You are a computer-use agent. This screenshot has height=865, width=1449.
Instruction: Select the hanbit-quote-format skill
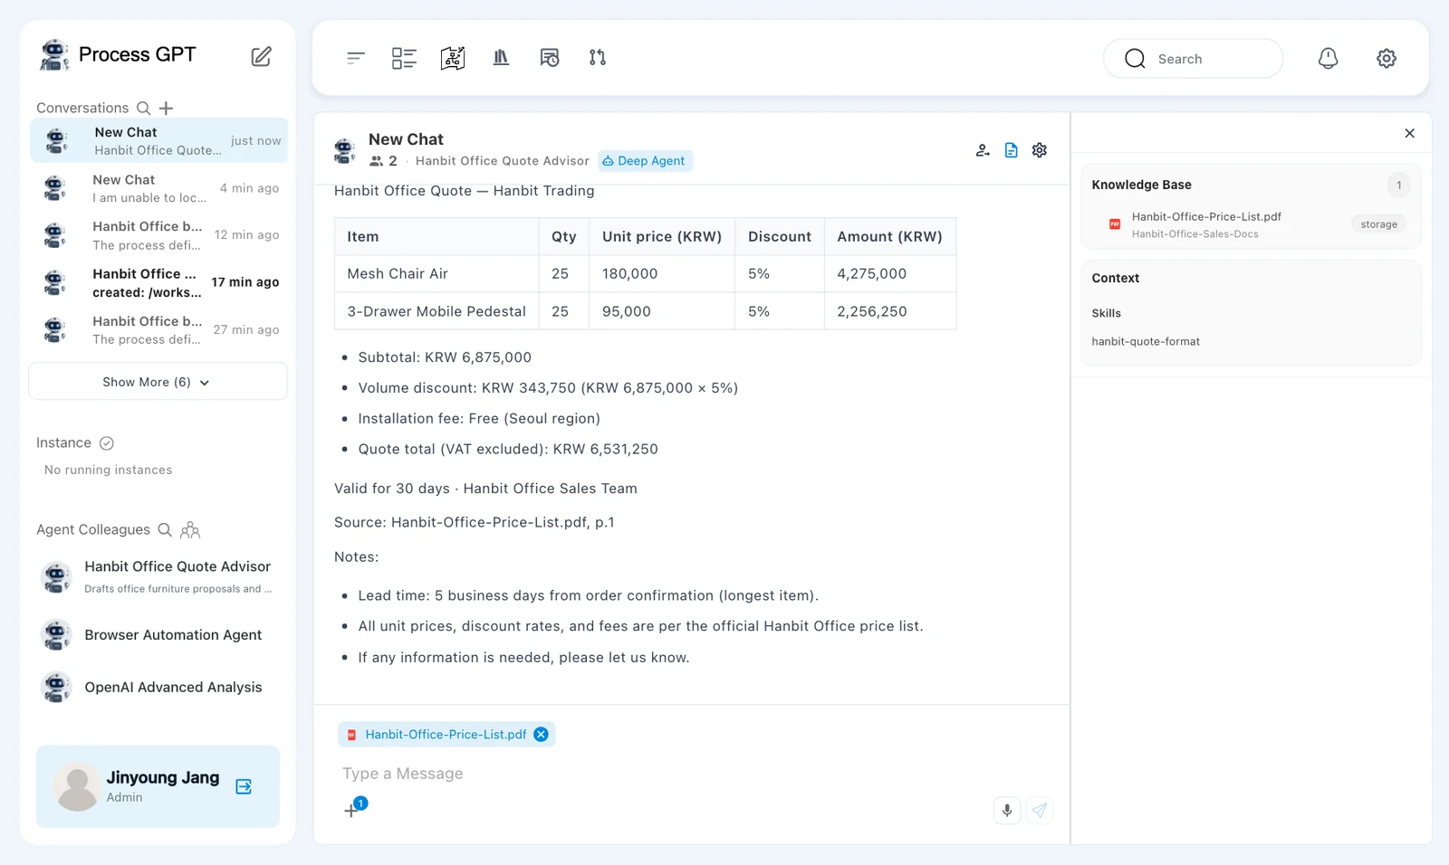[1146, 341]
